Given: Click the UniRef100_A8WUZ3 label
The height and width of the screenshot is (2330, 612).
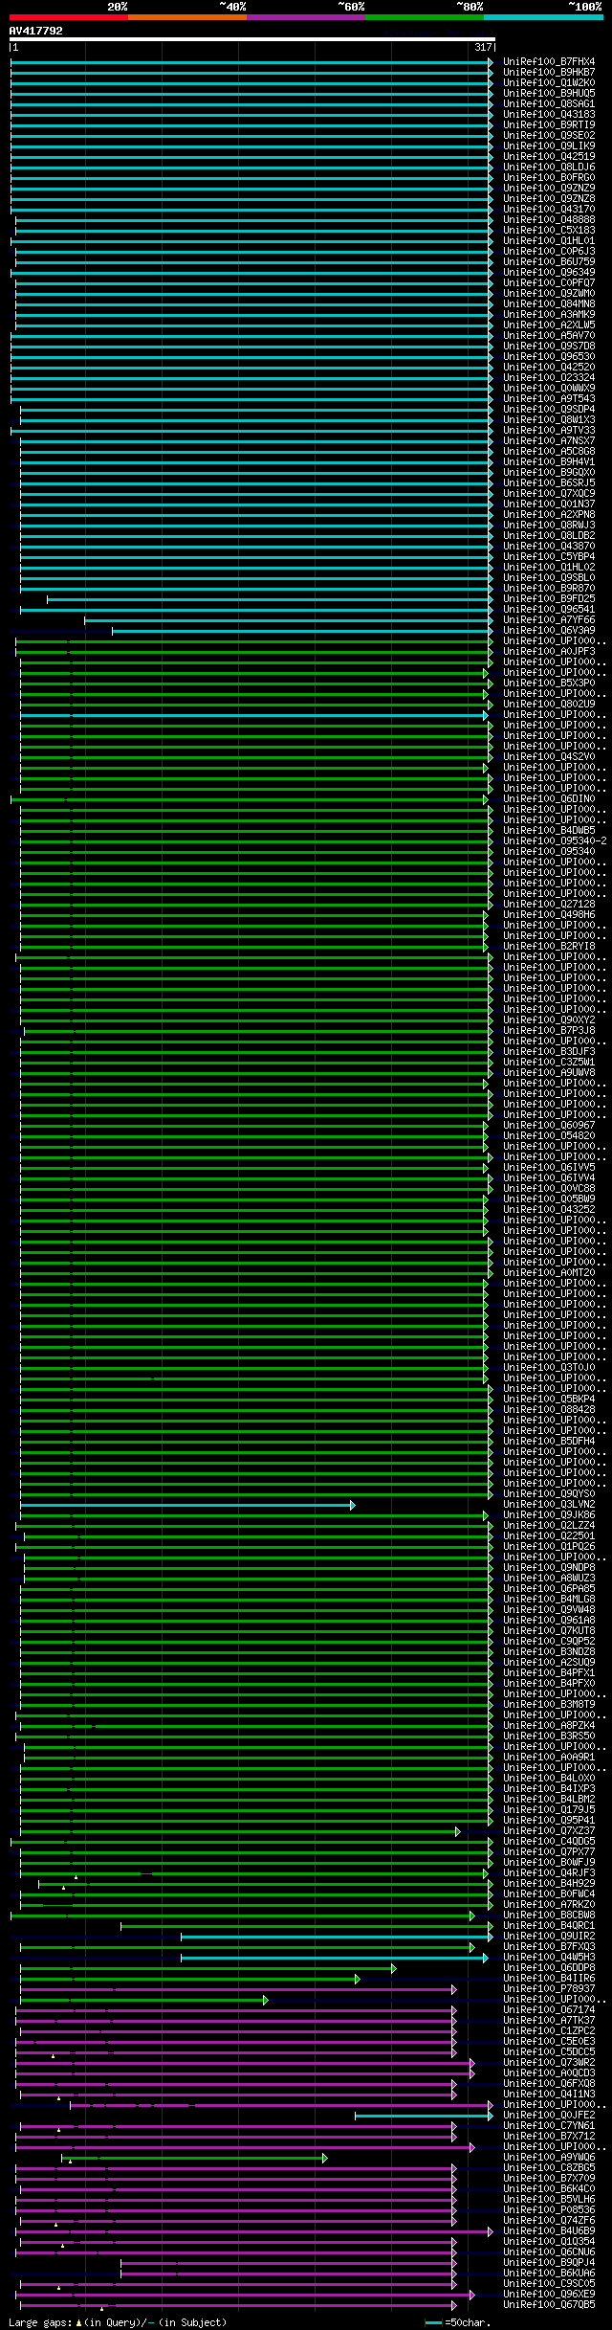Looking at the screenshot, I should [549, 1579].
